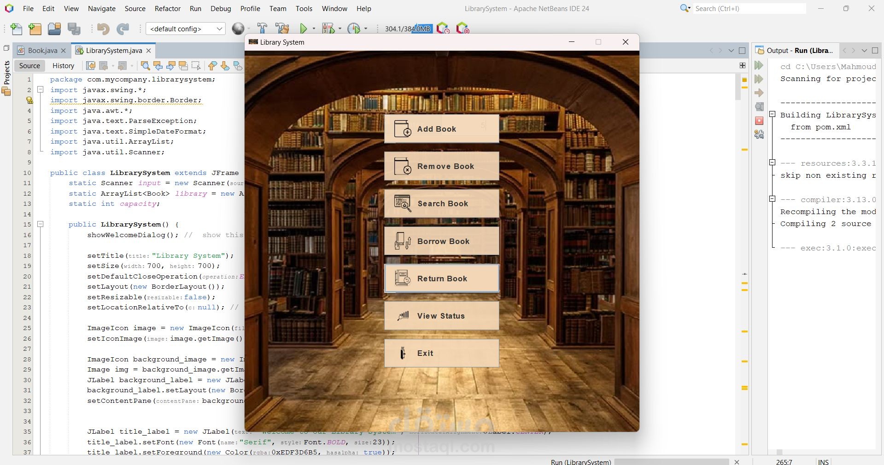
Task: Click the Return Book button
Action: tap(442, 279)
